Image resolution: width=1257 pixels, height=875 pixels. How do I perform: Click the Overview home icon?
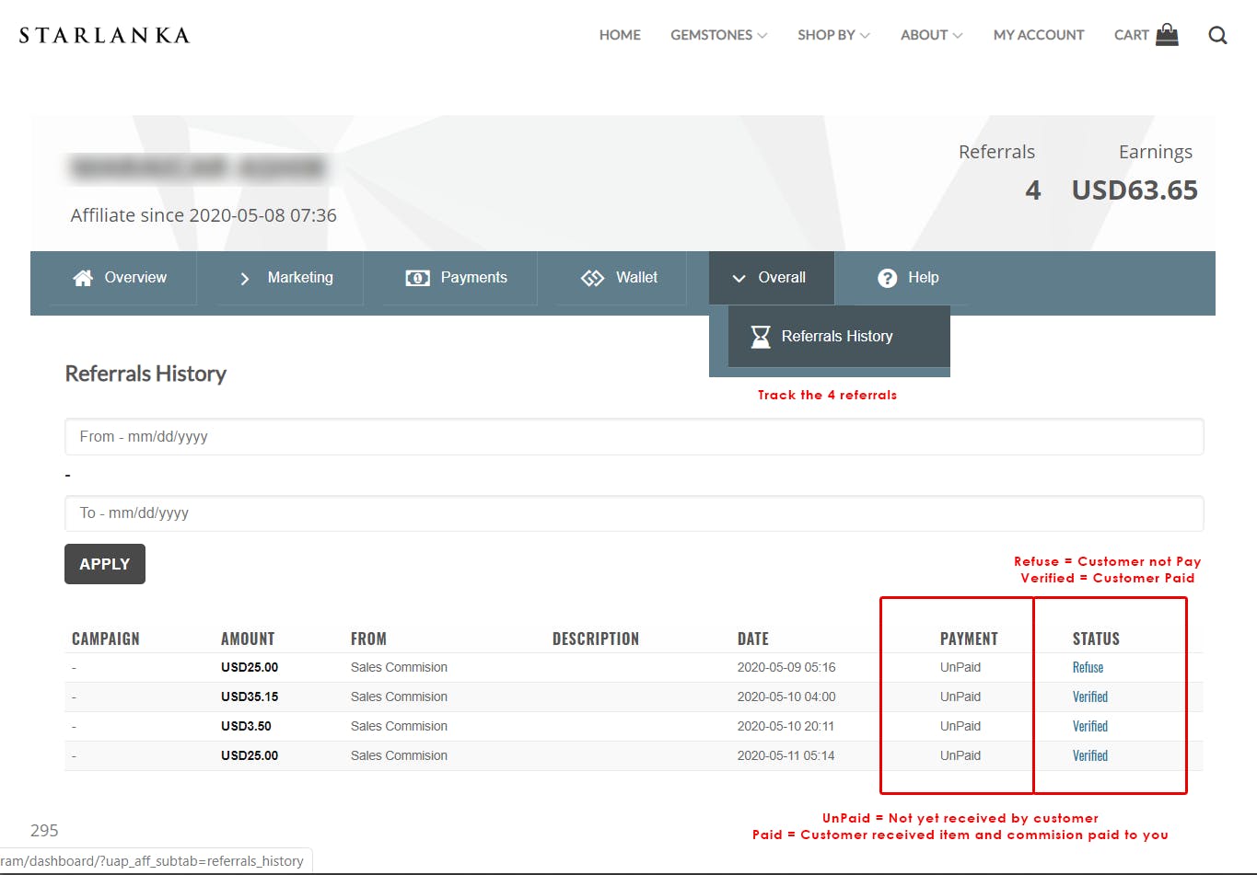[x=83, y=278]
